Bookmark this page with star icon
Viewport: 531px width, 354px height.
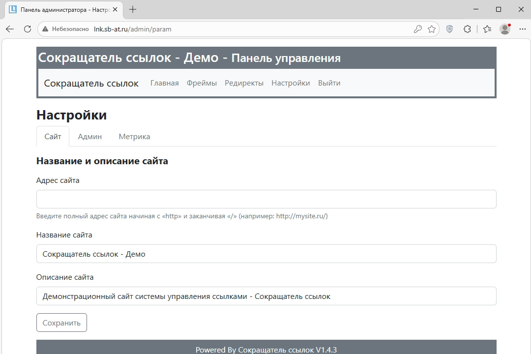432,29
